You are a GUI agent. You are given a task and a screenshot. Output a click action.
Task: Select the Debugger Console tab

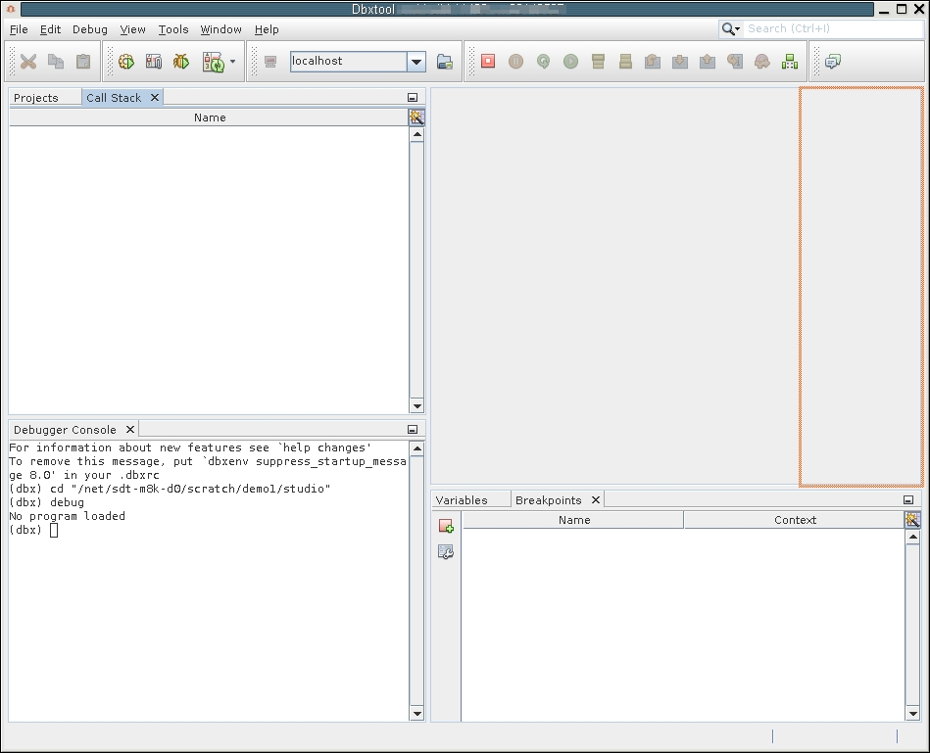point(65,430)
